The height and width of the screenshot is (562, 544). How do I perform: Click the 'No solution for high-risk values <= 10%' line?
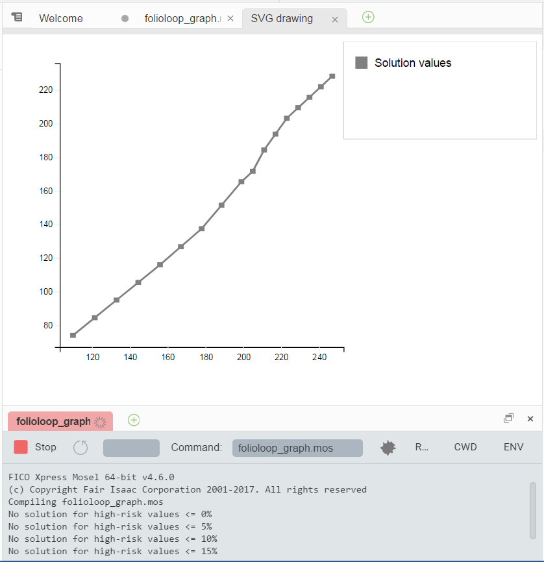click(113, 539)
